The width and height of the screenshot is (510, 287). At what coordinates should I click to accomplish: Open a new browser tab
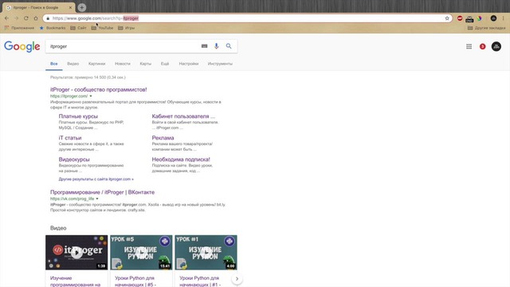[x=82, y=7]
